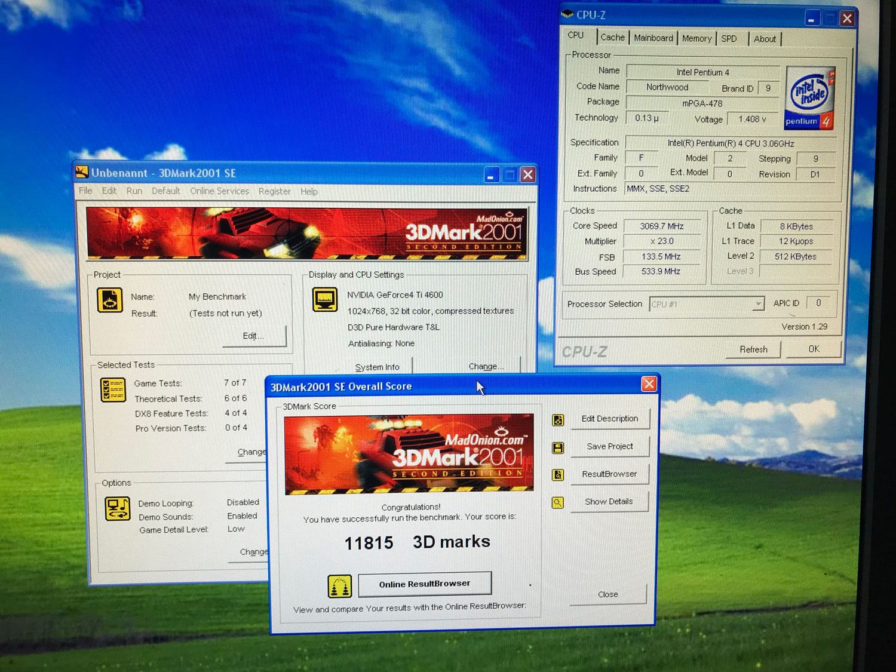896x672 pixels.
Task: Switch to the Mainboard tab in CPU-Z
Action: click(653, 38)
